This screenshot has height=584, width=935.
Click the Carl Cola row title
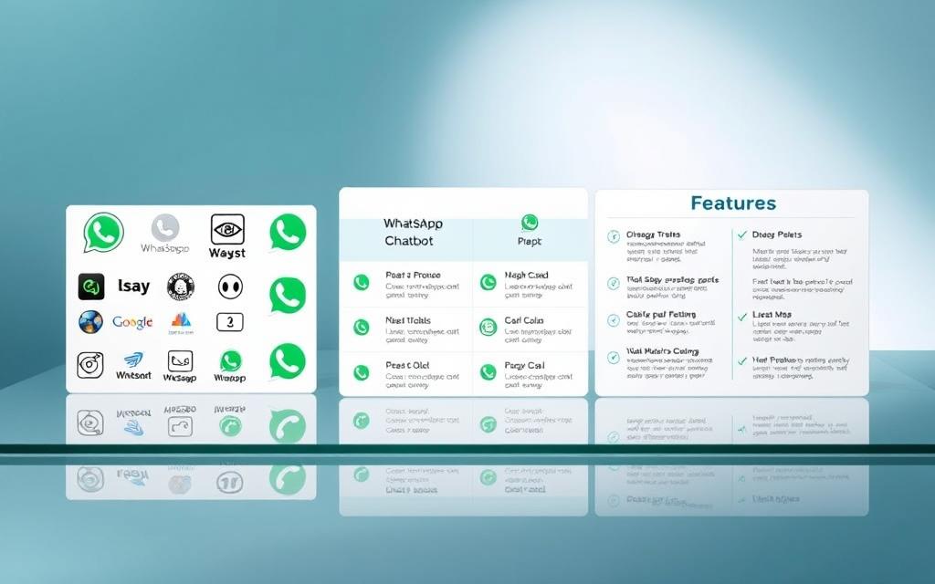(x=524, y=320)
